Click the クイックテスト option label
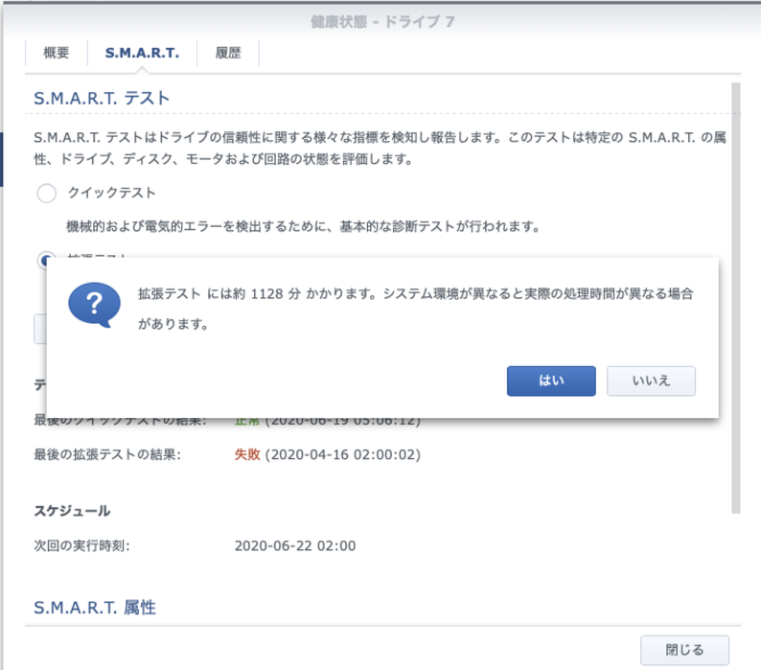761x670 pixels. coord(111,194)
